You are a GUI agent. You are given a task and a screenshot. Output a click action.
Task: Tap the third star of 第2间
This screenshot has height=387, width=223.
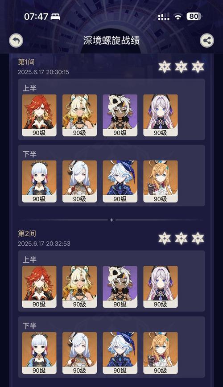tap(198, 238)
